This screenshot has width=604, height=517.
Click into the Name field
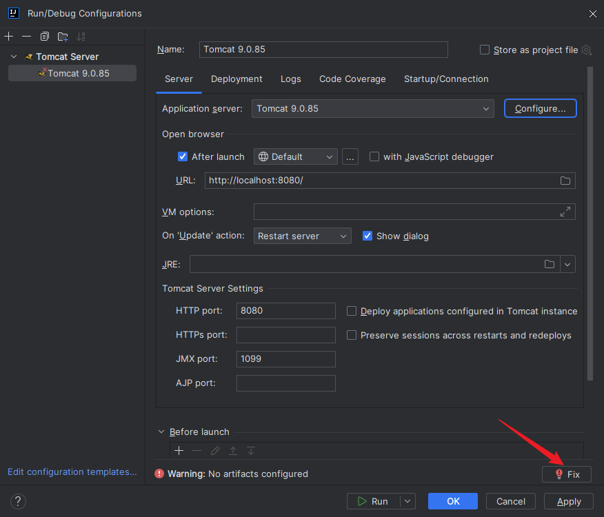(x=323, y=50)
